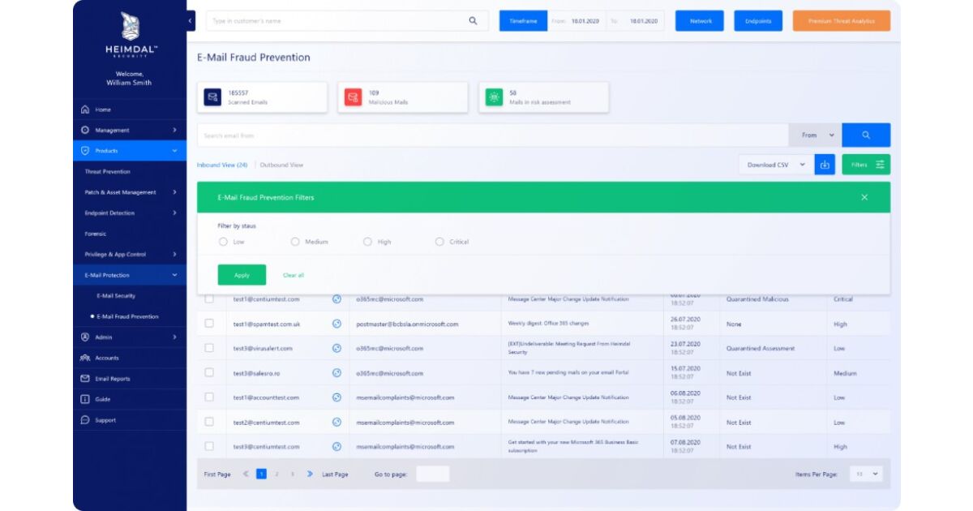Viewport: 973px width, 511px height.
Task: Click the magnifier icon in customer search
Action: click(x=473, y=21)
